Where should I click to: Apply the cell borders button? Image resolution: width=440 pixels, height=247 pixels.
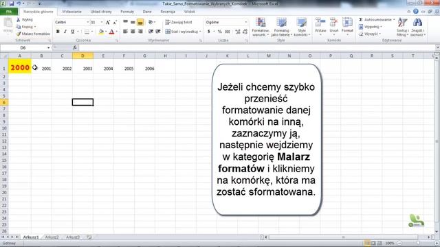(87, 32)
